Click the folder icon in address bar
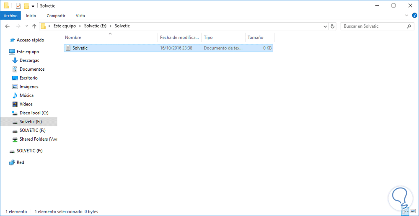Image resolution: width=419 pixels, height=216 pixels. coord(43,26)
